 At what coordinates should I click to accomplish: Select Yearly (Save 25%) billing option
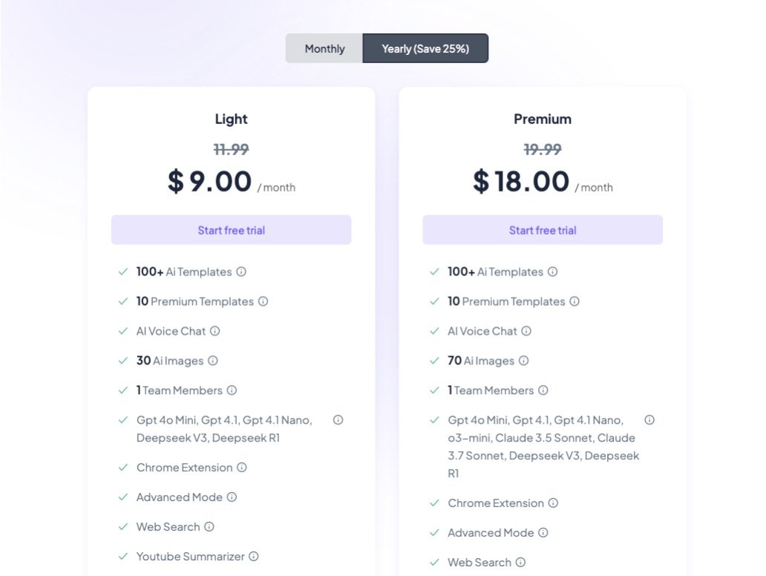click(x=425, y=49)
